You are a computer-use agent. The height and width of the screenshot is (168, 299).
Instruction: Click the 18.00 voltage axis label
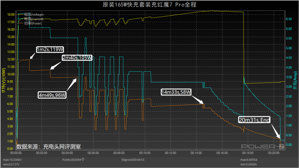pos(11,15)
